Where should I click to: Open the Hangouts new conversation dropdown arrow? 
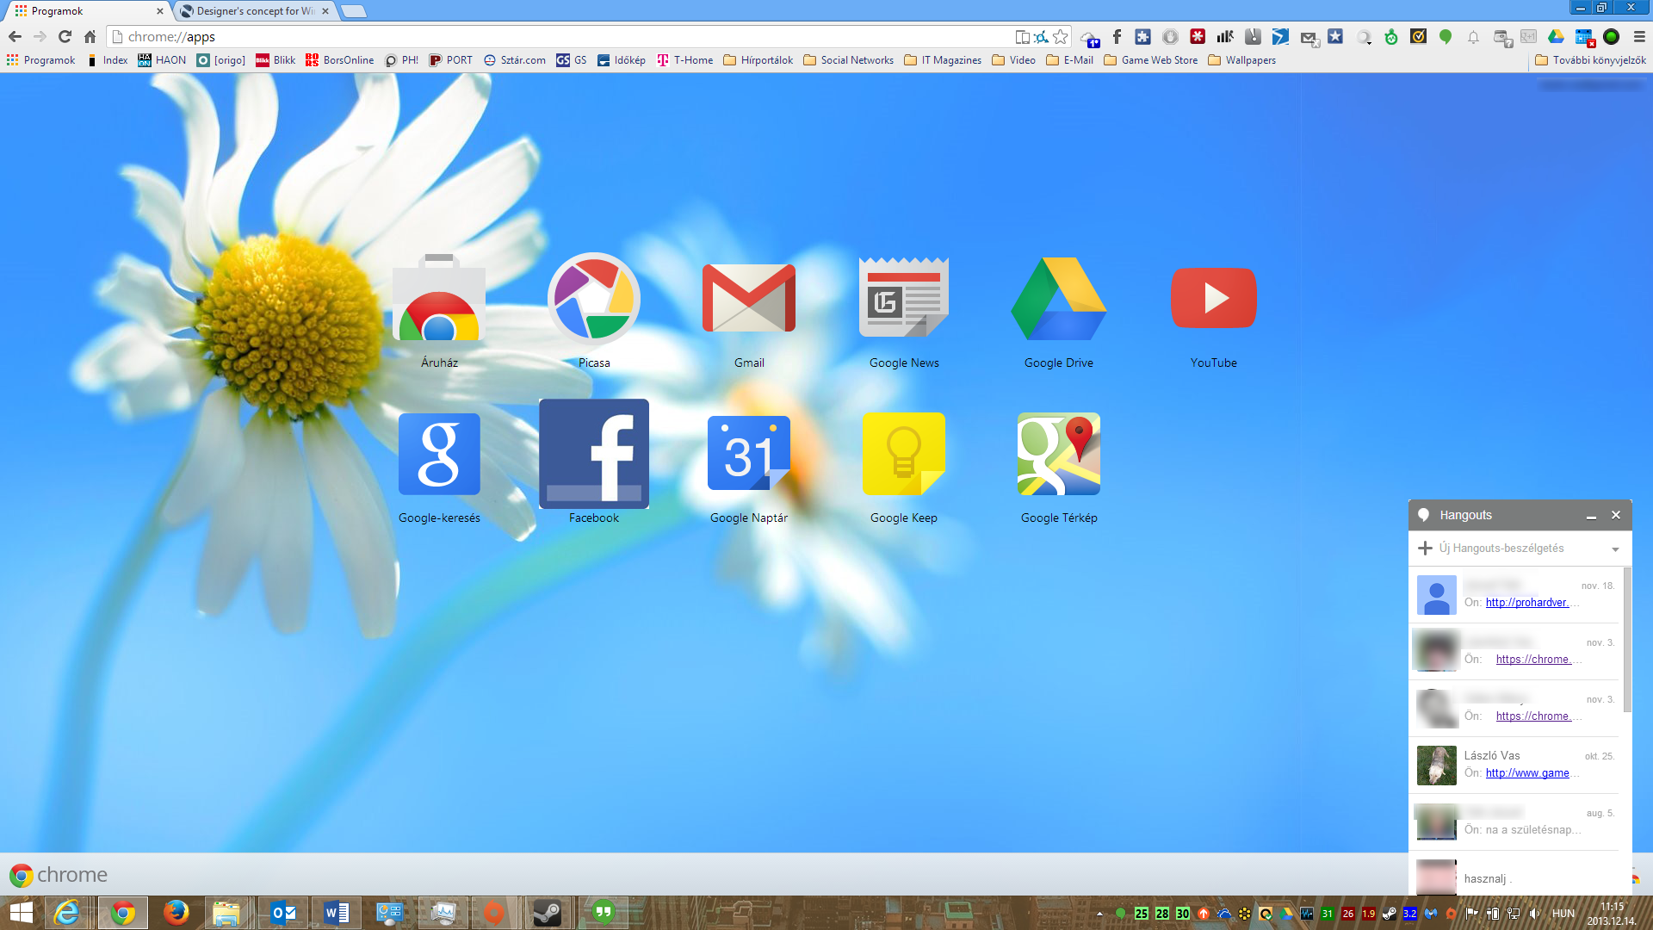tap(1615, 549)
